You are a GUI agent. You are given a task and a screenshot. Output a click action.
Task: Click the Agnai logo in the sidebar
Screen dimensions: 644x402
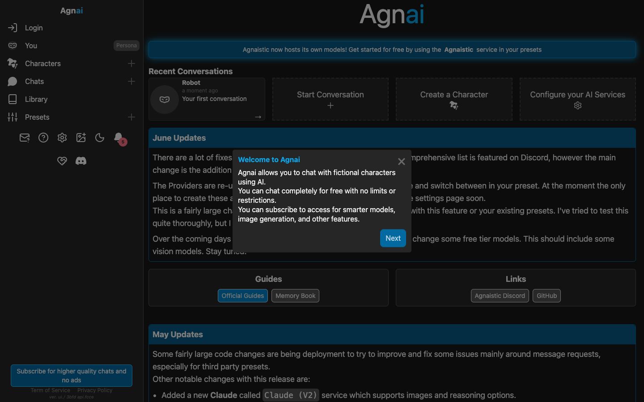(72, 11)
